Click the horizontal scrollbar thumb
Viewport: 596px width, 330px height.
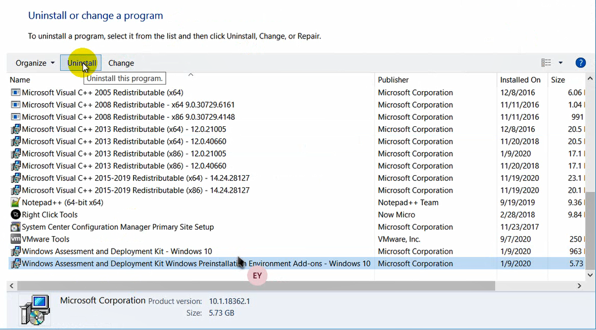pyautogui.click(x=256, y=286)
